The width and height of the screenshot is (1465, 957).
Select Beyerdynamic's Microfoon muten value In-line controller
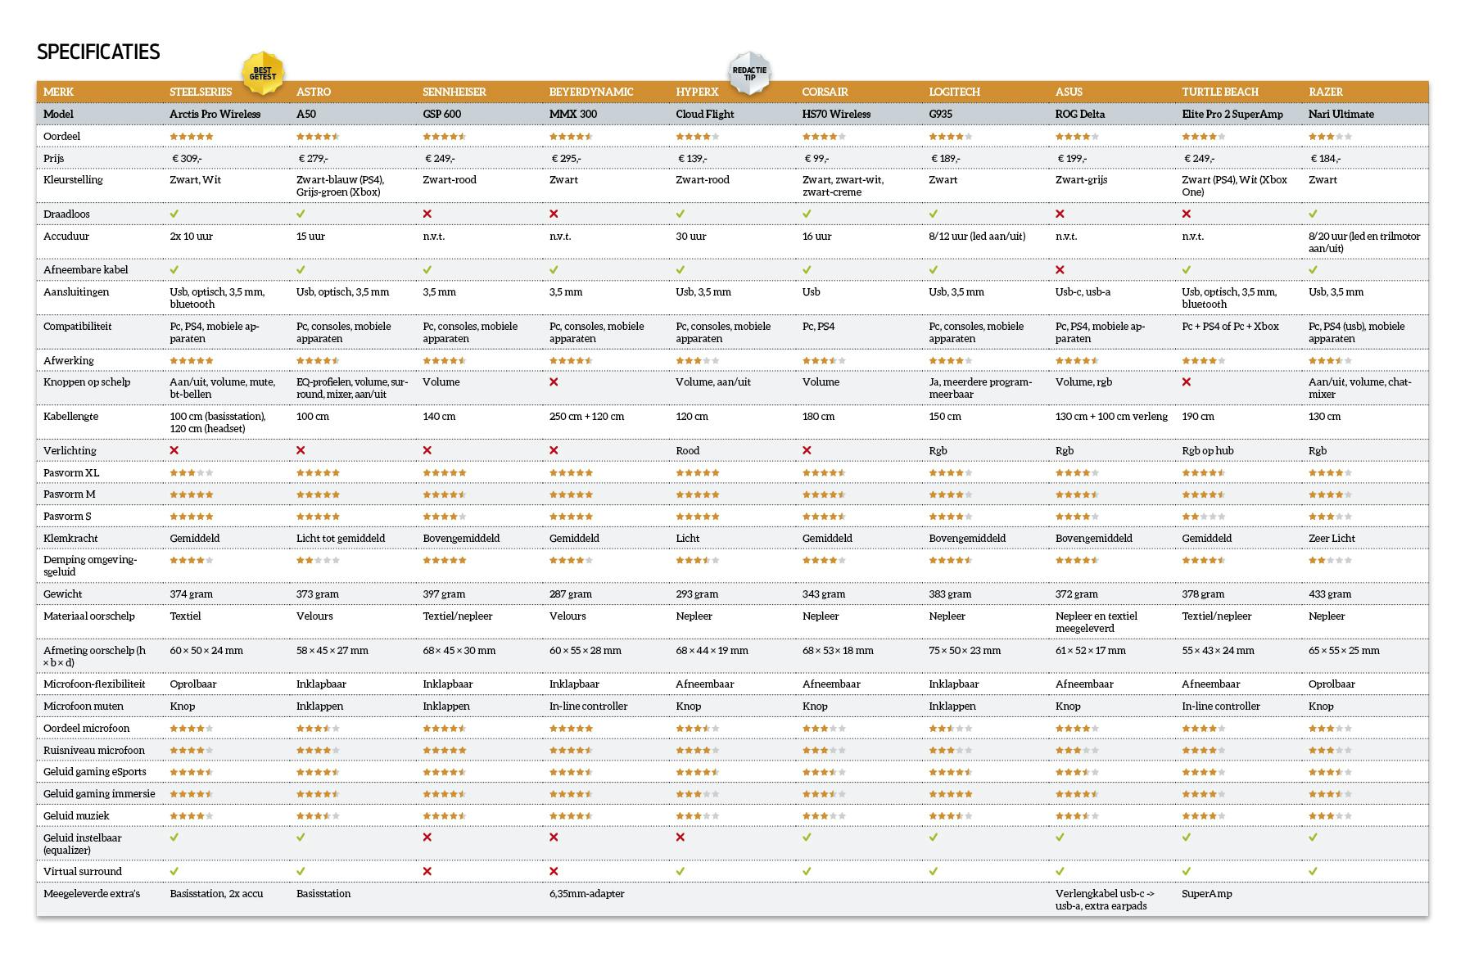point(588,706)
